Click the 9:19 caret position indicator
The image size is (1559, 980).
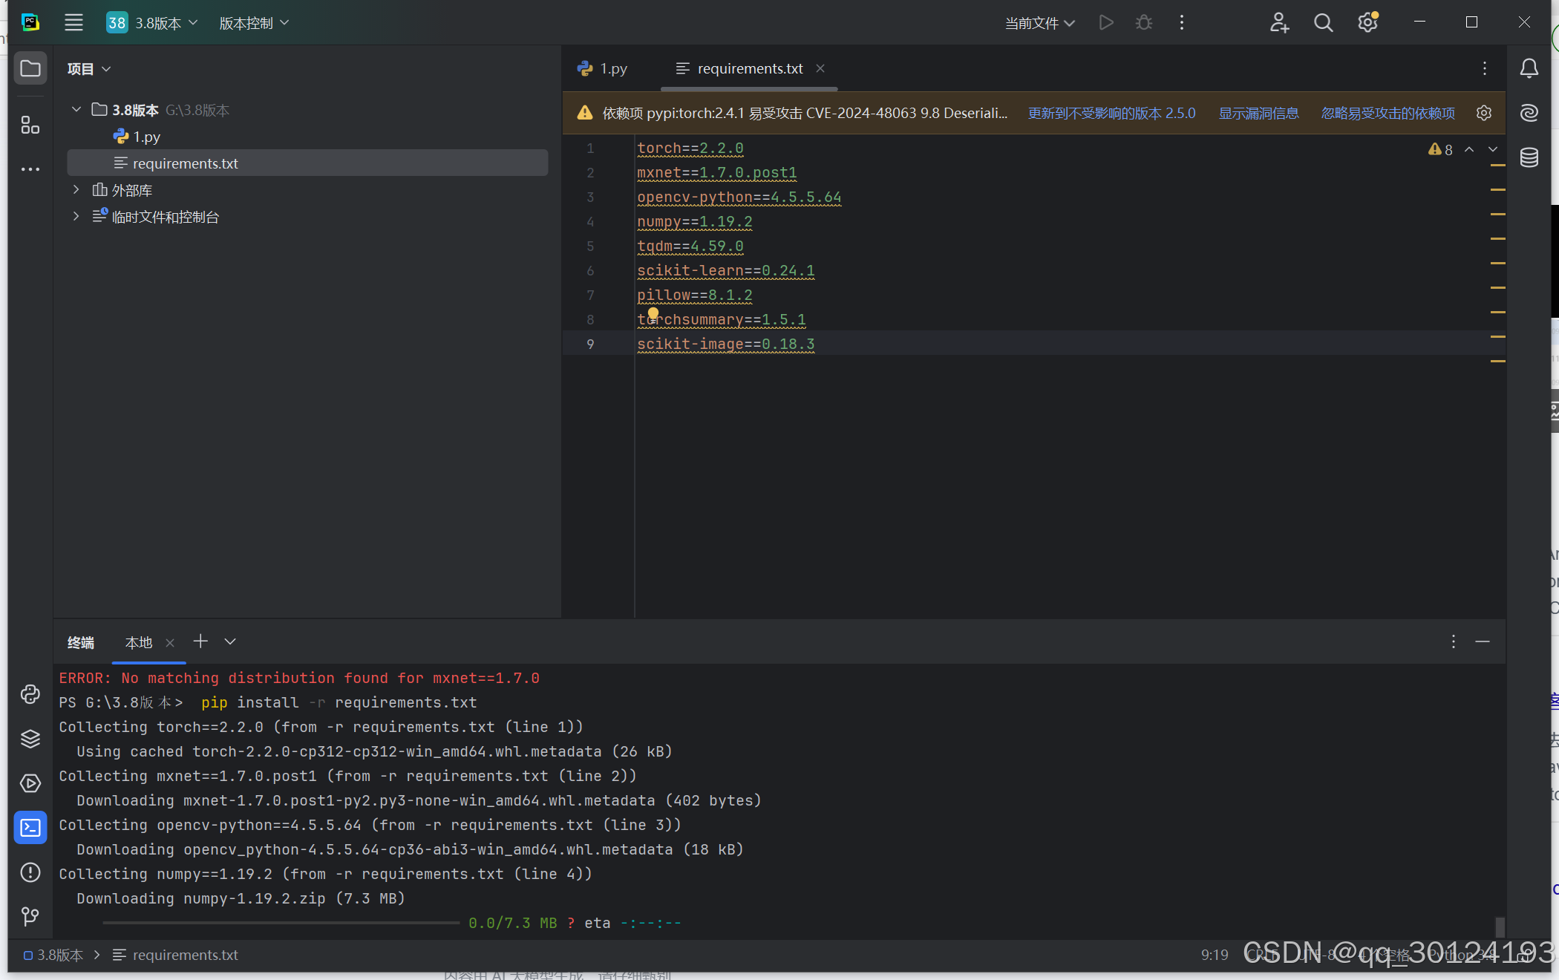click(x=1215, y=955)
